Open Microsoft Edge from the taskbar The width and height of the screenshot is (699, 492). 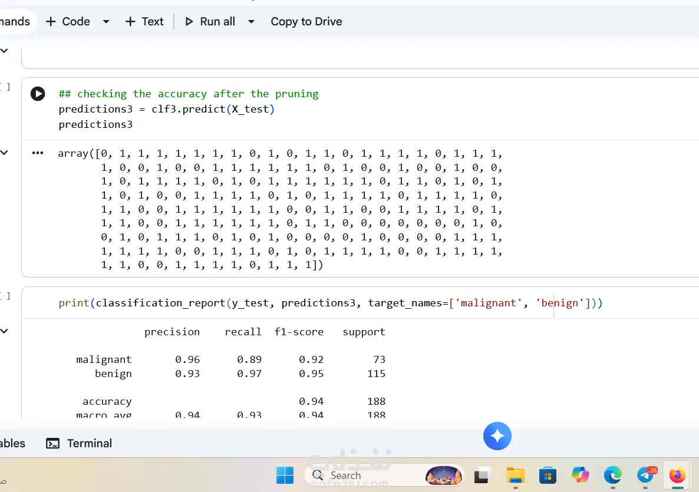pos(613,476)
